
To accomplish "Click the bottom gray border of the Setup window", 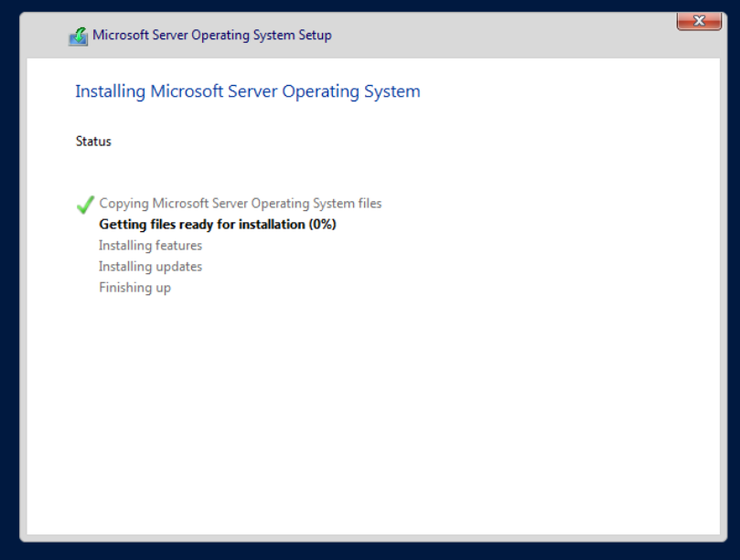I will [x=366, y=539].
